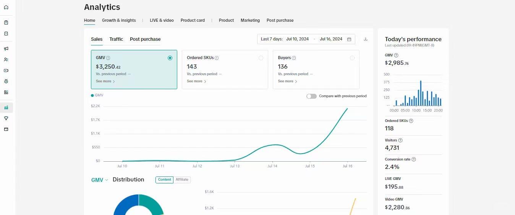Open the Product card tab
This screenshot has width=515, height=215.
click(193, 20)
